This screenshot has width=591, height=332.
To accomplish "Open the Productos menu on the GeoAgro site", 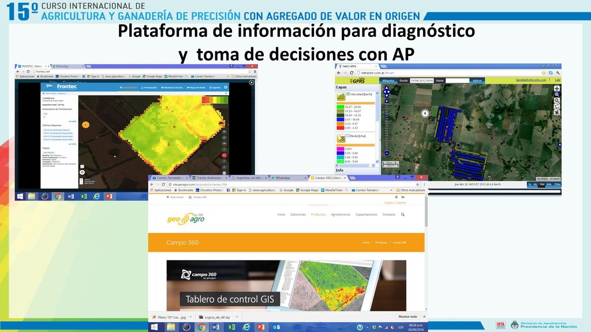I will coord(318,214).
